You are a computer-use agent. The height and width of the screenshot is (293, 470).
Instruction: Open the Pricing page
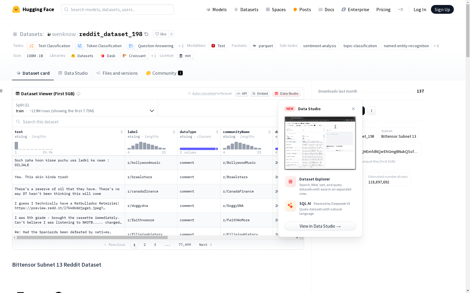pos(383,9)
